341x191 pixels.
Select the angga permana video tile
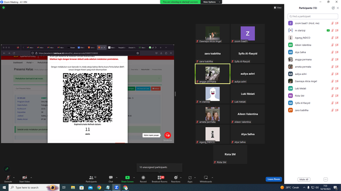(x=213, y=74)
